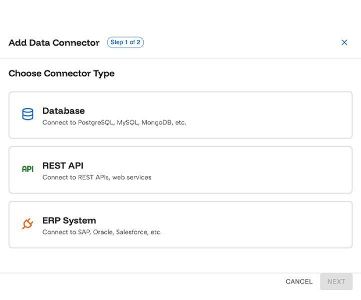This screenshot has width=361, height=300.
Task: Click the PostgreSQL, MySQL, MongoDB description text
Action: (x=114, y=122)
